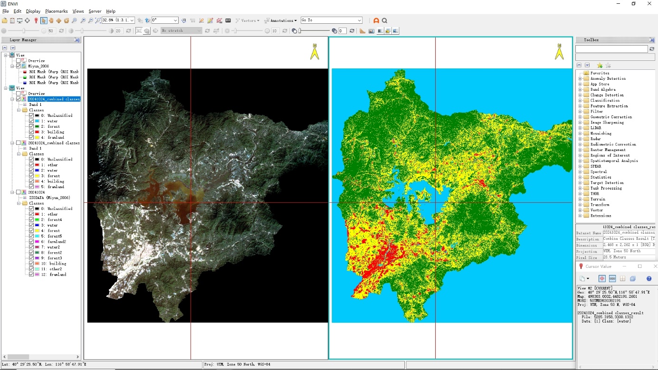Open the Annotations dropdown
This screenshot has height=370, width=658.
click(x=280, y=20)
